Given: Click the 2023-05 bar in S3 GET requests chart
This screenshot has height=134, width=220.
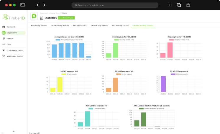Looking at the screenshot, I should click(53, 90).
